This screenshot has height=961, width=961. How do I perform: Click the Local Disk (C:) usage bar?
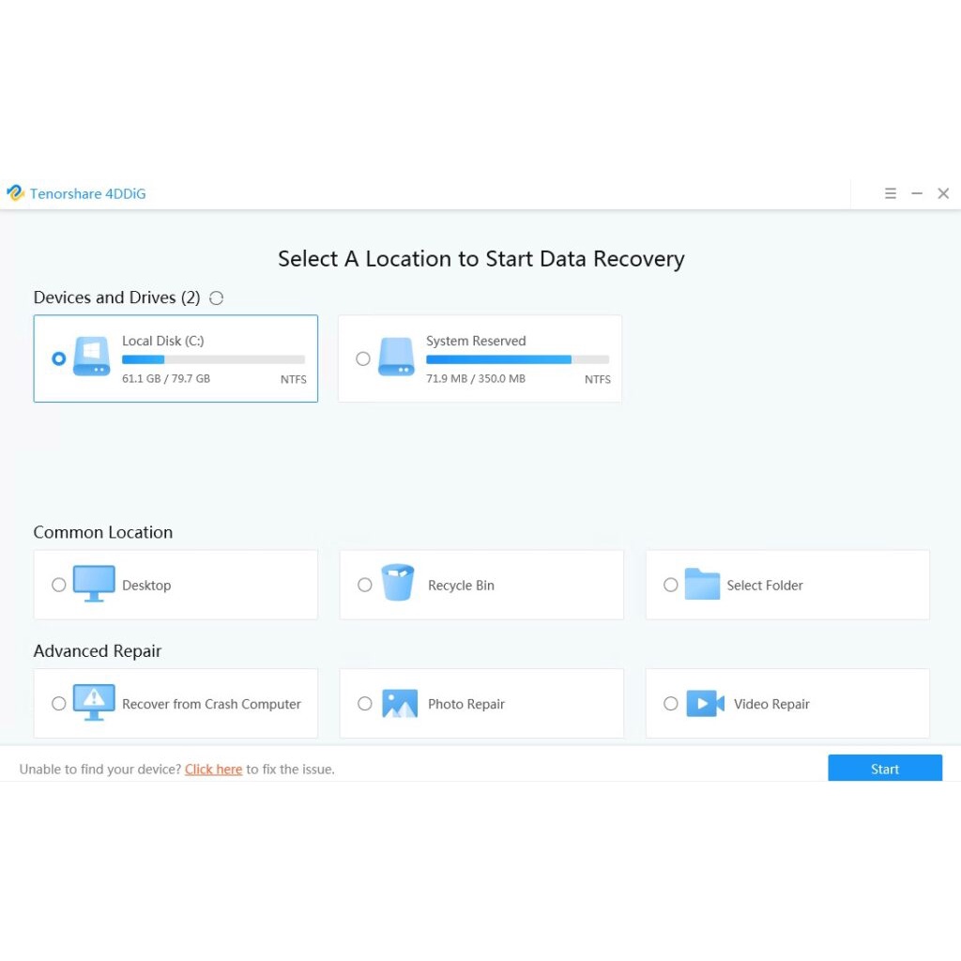(213, 359)
